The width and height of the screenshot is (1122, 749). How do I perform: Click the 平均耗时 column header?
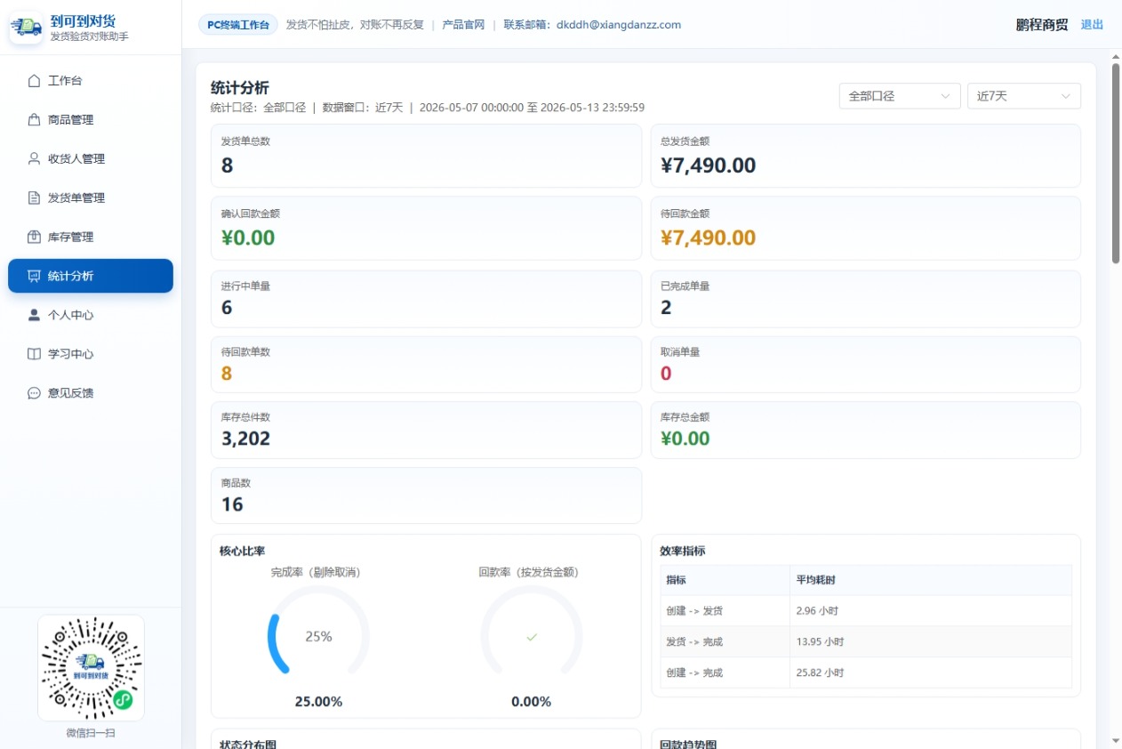pos(931,580)
